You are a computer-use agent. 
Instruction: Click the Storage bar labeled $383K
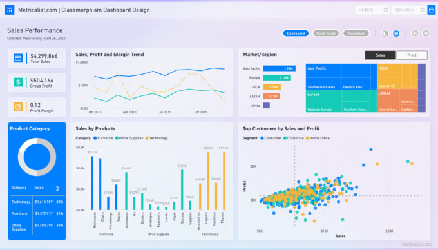[182, 190]
